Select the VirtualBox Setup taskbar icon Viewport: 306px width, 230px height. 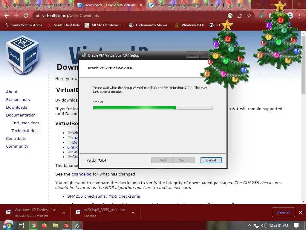(77, 226)
